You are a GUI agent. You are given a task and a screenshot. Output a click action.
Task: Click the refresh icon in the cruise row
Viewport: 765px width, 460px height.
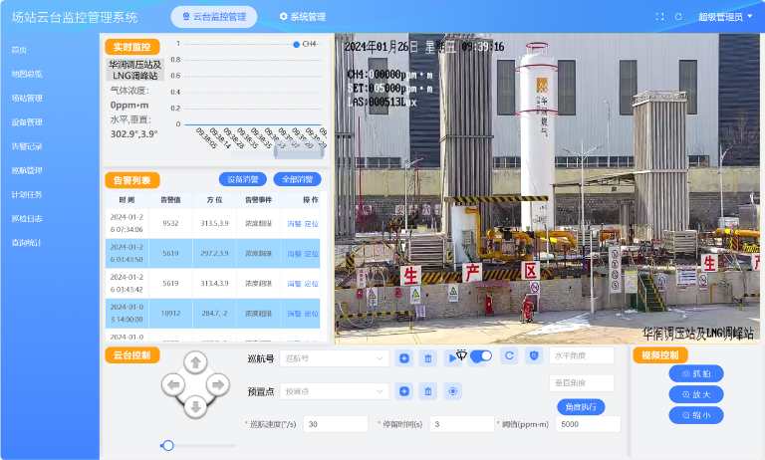coord(509,355)
